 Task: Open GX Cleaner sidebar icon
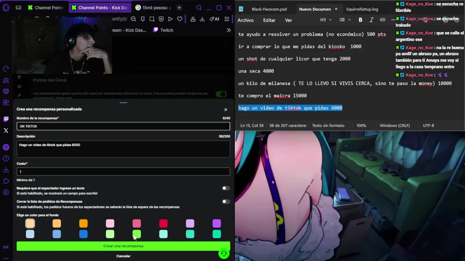(6, 80)
